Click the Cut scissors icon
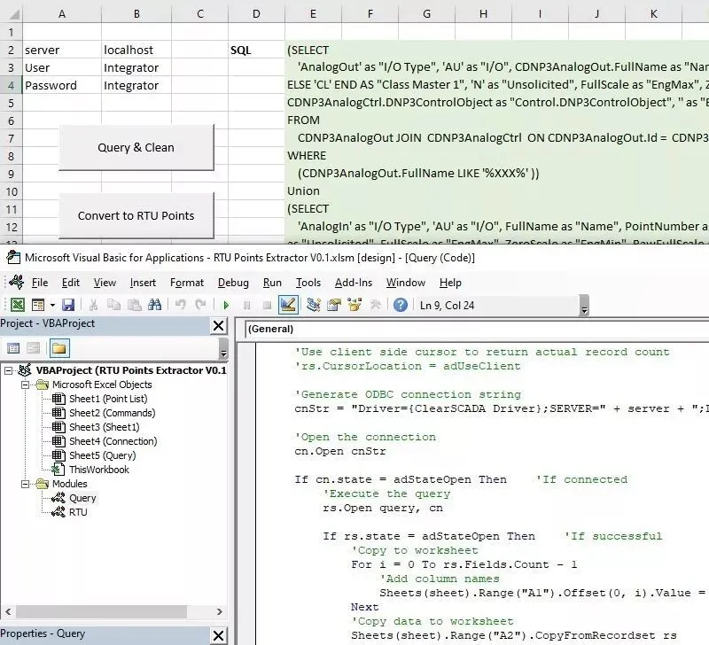Image resolution: width=709 pixels, height=645 pixels. click(x=93, y=305)
